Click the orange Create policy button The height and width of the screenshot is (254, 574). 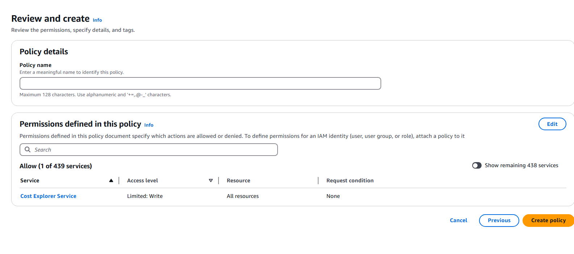point(548,220)
